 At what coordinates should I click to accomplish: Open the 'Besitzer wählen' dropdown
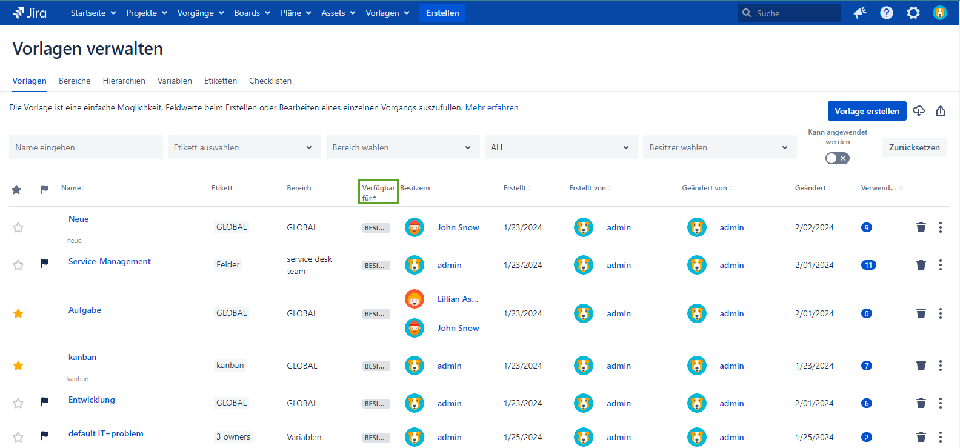click(719, 147)
